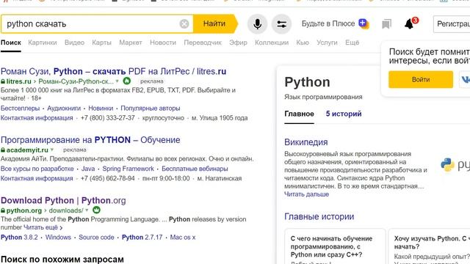Open litres Контактная информация link
Image resolution: width=470 pixels, height=264 pixels.
coord(37,118)
